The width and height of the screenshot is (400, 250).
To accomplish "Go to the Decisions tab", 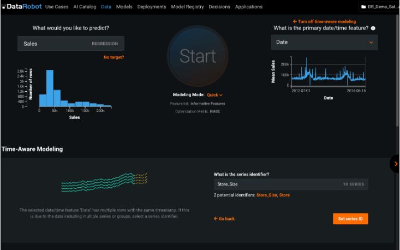I will 219,7.
